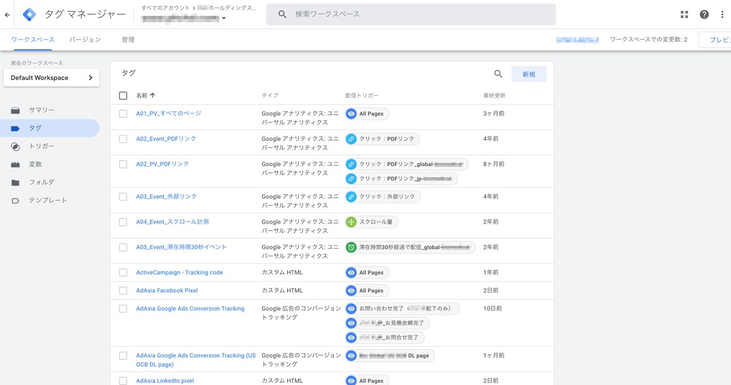Select タグ in the sidebar

[50, 128]
